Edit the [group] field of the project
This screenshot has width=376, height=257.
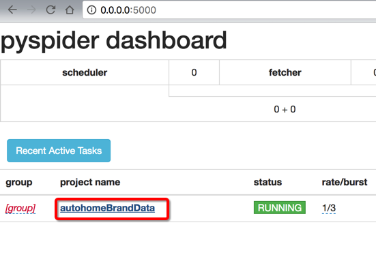coord(20,208)
